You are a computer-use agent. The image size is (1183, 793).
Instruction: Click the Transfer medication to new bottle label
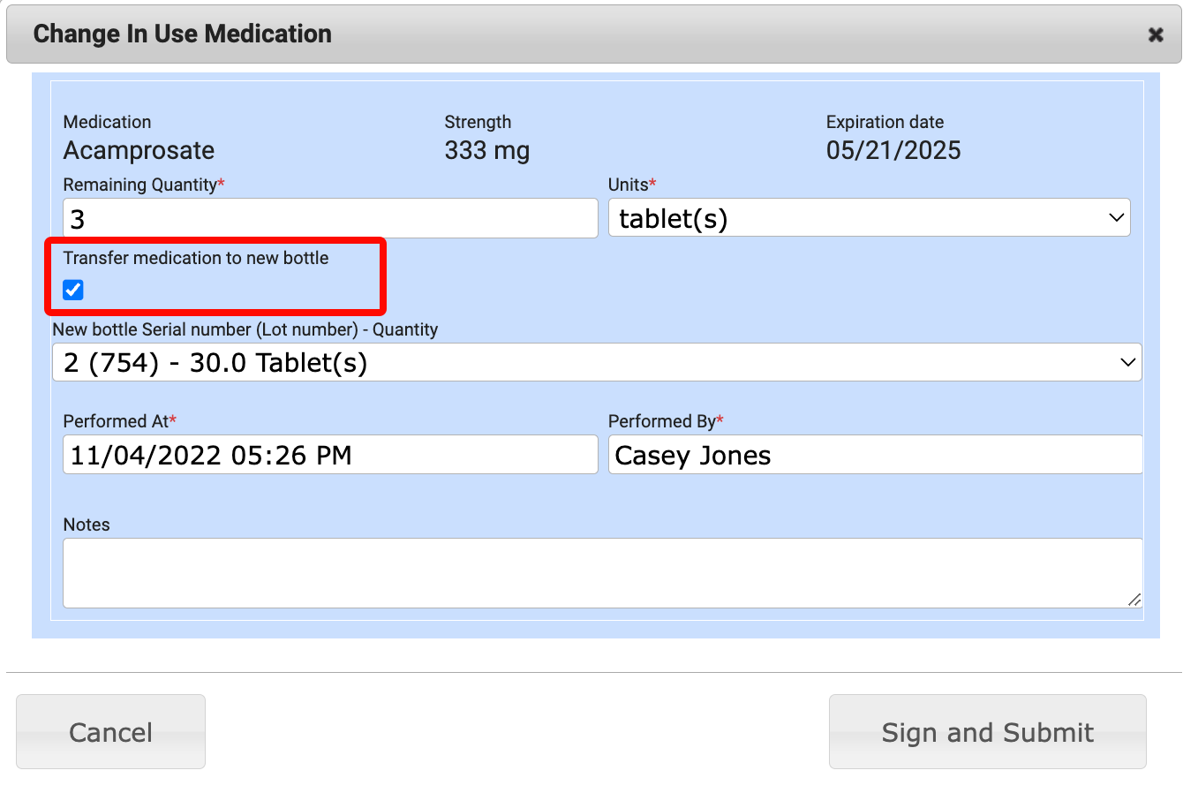tap(196, 258)
